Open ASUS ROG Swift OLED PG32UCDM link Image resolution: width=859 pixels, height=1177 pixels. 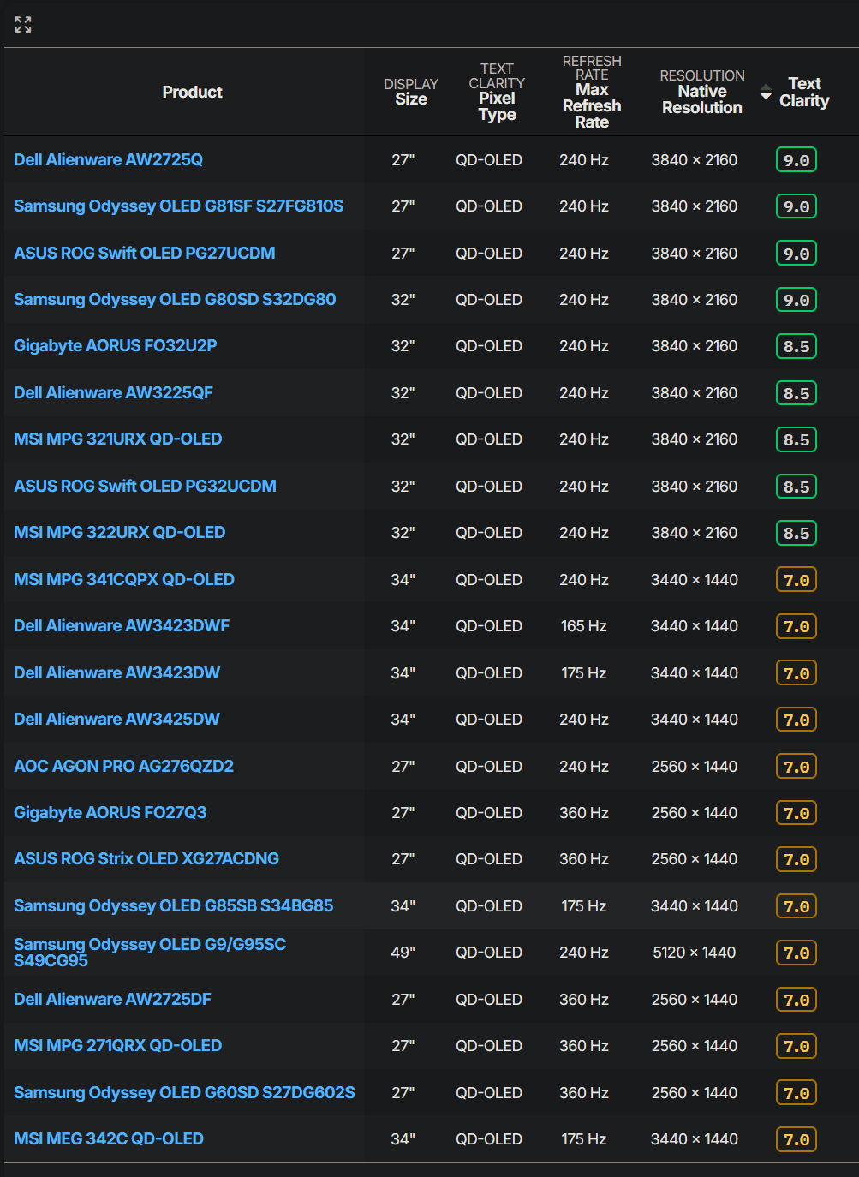145,486
